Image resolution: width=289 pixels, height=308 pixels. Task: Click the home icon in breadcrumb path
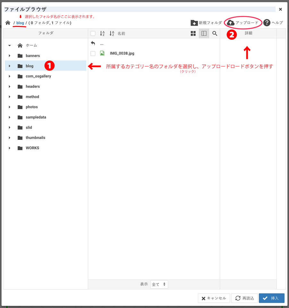pos(8,23)
